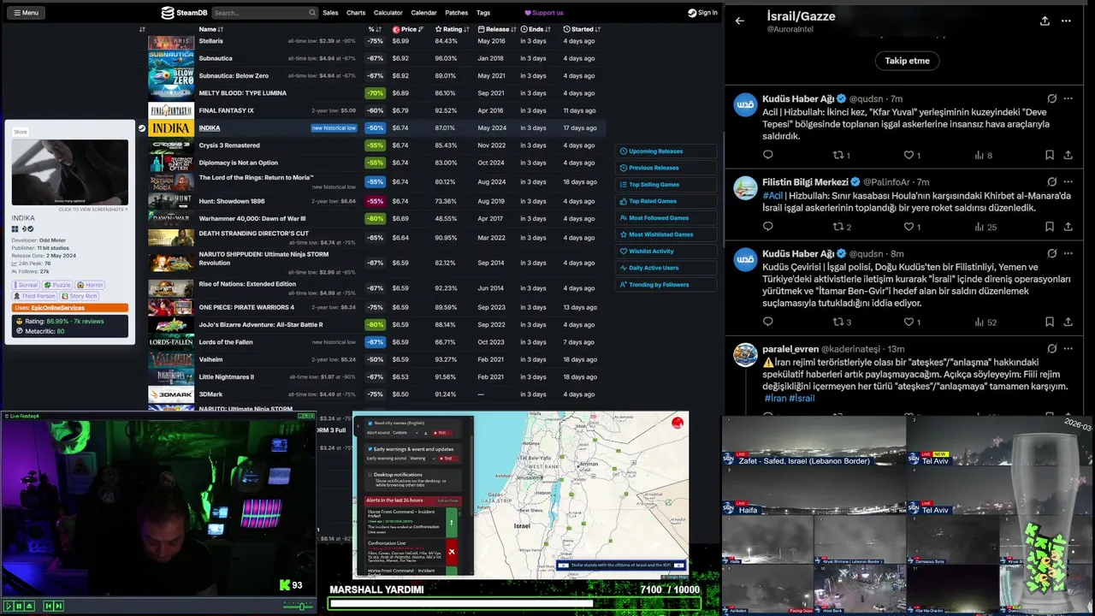
Task: Click the SteamDB logo
Action: click(x=185, y=13)
